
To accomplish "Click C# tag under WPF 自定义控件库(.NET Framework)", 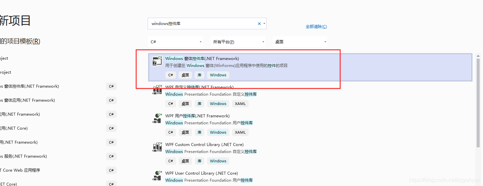I will pyautogui.click(x=171, y=104).
